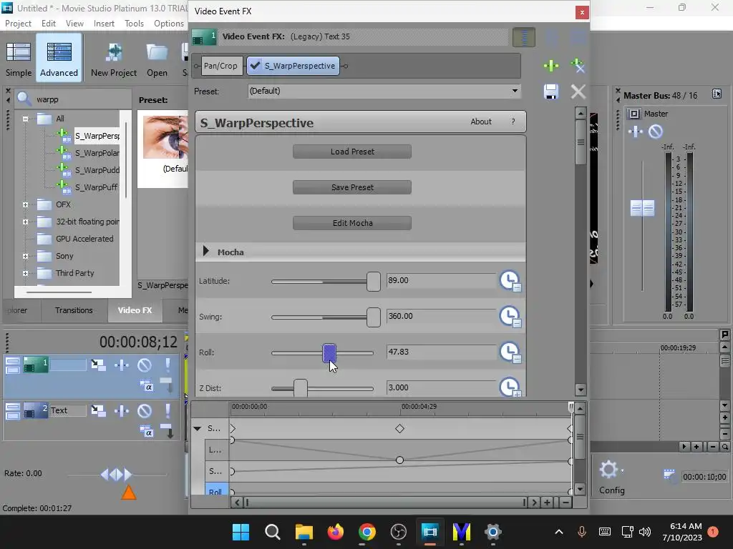Image resolution: width=733 pixels, height=549 pixels.
Task: Animate Latitude parameter clock icon
Action: [510, 281]
